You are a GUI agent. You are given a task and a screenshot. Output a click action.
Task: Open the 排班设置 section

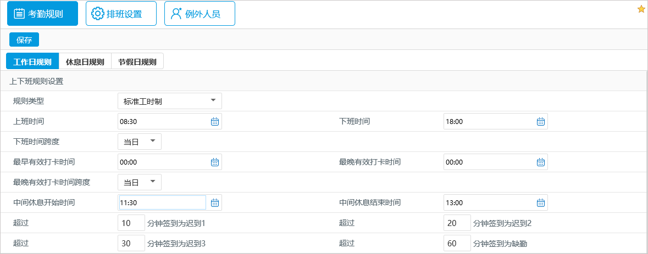(x=121, y=14)
